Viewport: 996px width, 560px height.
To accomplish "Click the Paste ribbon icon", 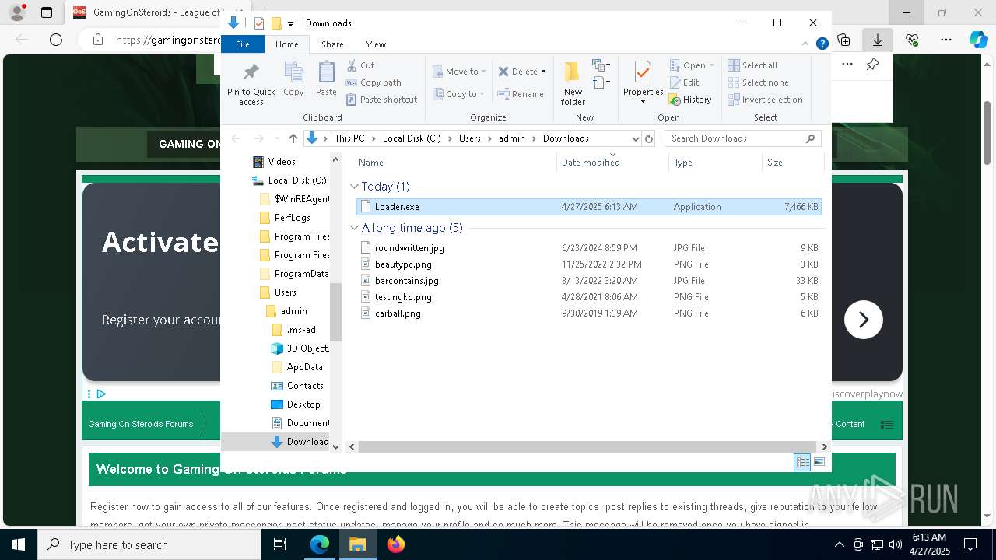I will coord(326,79).
